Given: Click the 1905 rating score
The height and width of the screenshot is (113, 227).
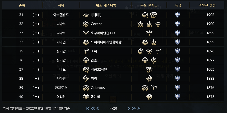Looking at the screenshot, I should 210,15.
